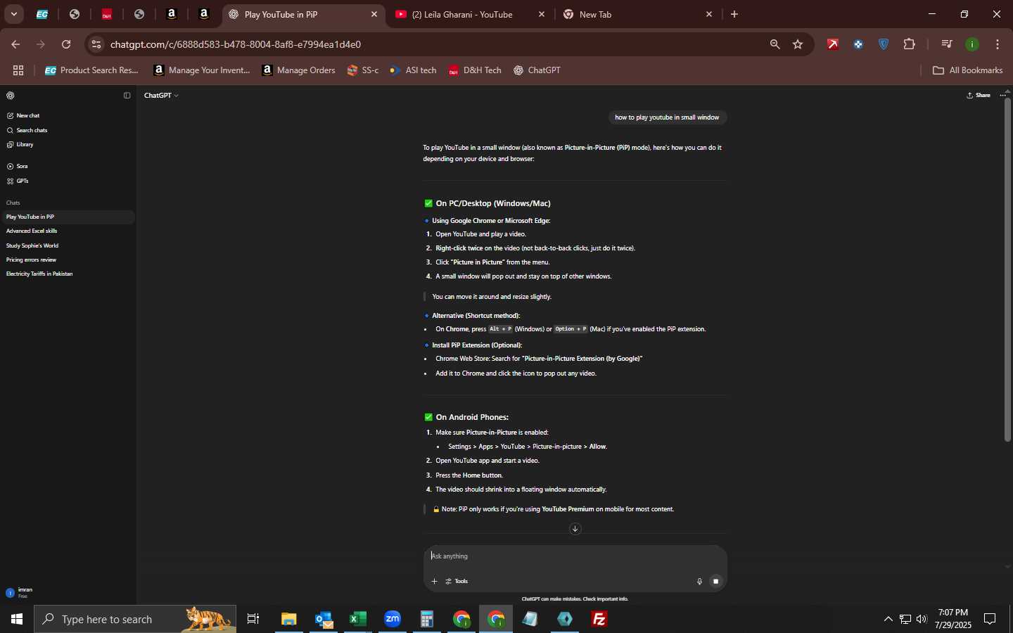This screenshot has width=1013, height=633.
Task: Open ASI tech bookmark
Action: pyautogui.click(x=413, y=70)
